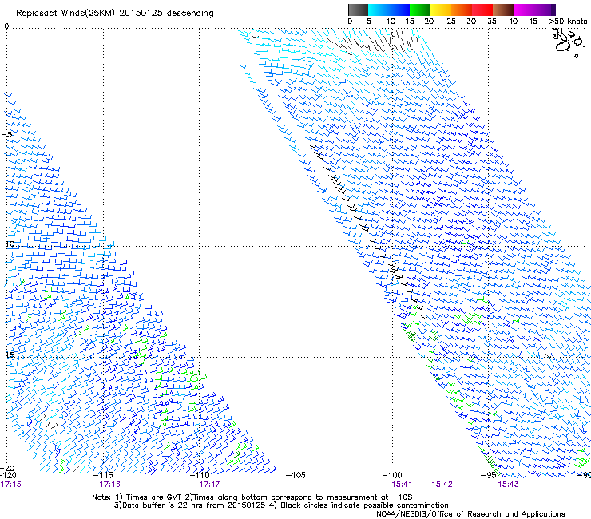Image resolution: width=591 pixels, height=519 pixels.
Task: Click the -20 latitude axis label
Action: click(x=8, y=469)
